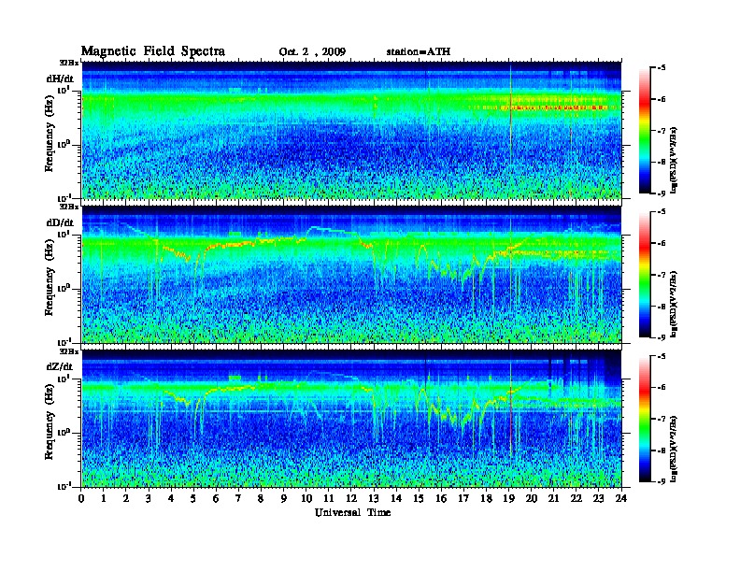Click the x-axis tick label '8'
The height and width of the screenshot is (572, 740).
tap(262, 498)
